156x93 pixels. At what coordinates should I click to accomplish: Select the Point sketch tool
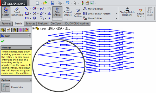49,18
